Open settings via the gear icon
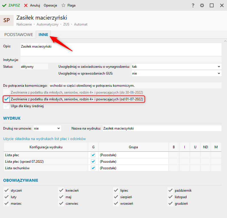The width and height of the screenshot is (227, 218). [x=202, y=5]
